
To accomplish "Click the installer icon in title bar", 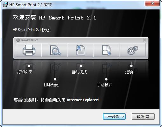I will pyautogui.click(x=5, y=5).
